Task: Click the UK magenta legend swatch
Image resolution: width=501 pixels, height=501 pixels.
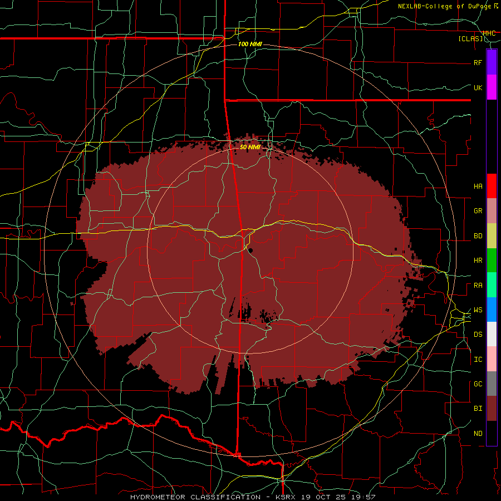Action: point(492,87)
